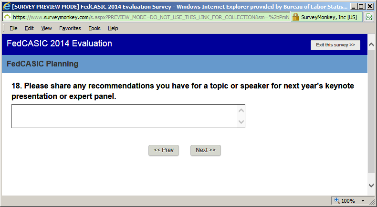
Task: Click the textbox scroll-down arrow
Action: [x=241, y=122]
